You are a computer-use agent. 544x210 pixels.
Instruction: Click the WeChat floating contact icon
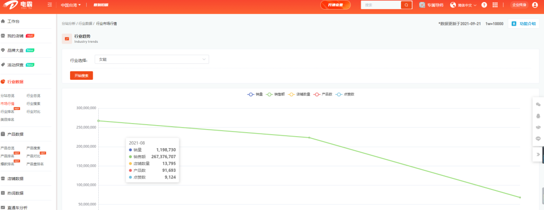click(x=538, y=104)
